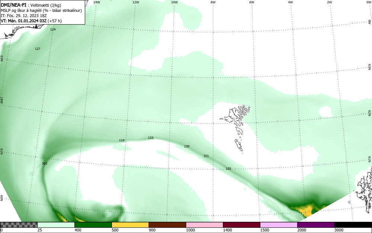Click the legend value "500"

[115, 230]
